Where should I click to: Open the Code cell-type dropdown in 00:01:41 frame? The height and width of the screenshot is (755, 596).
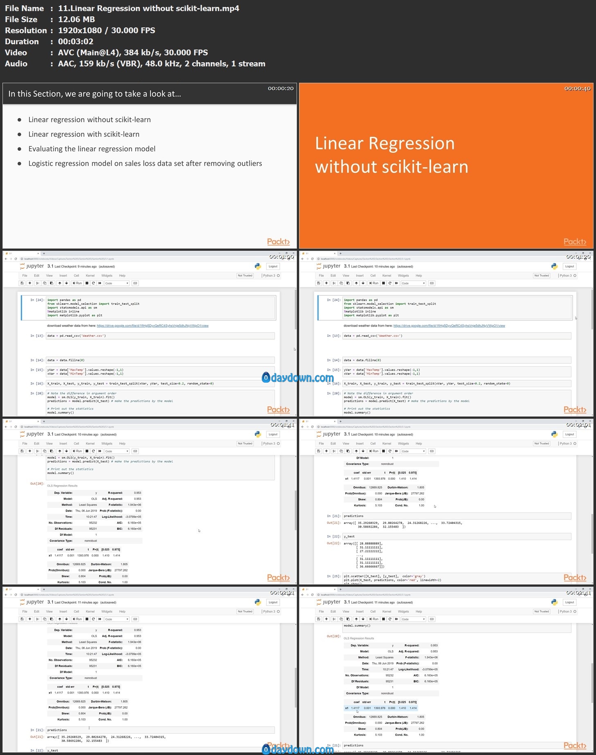(x=117, y=451)
